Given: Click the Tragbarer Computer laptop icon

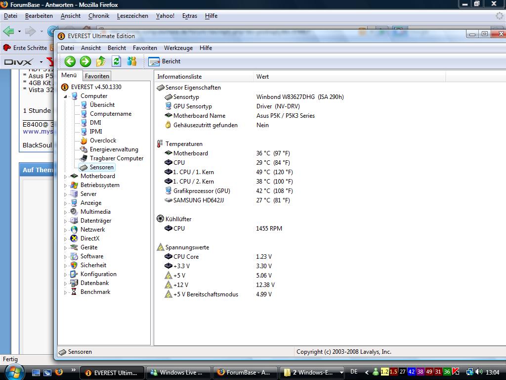Looking at the screenshot, I should pos(84,158).
